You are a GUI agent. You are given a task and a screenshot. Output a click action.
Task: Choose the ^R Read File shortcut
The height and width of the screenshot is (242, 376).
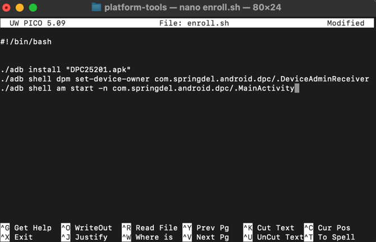coord(150,227)
